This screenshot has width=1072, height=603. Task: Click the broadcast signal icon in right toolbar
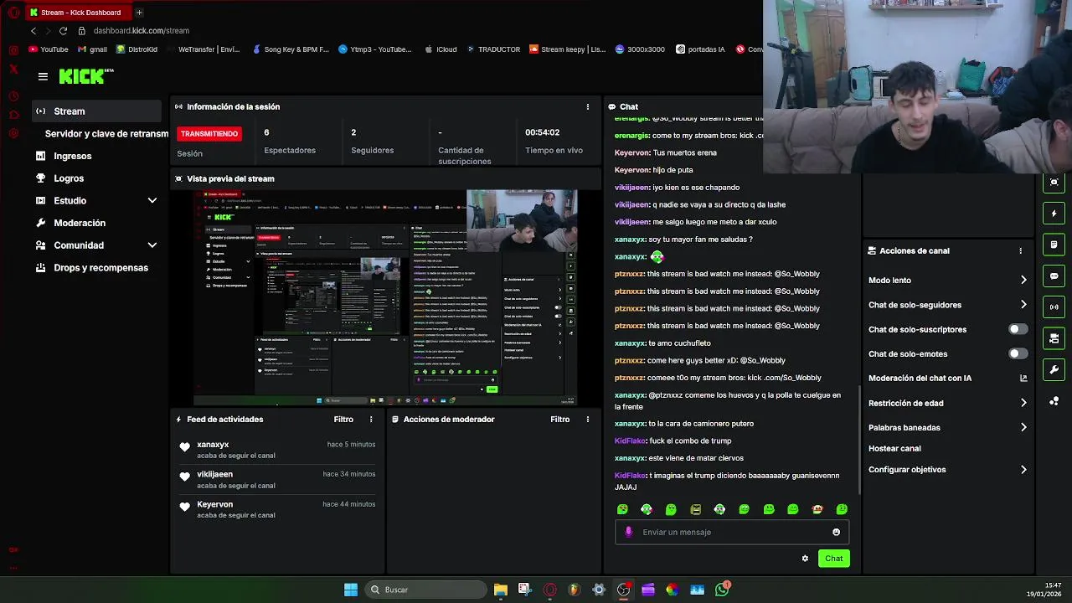1054,307
